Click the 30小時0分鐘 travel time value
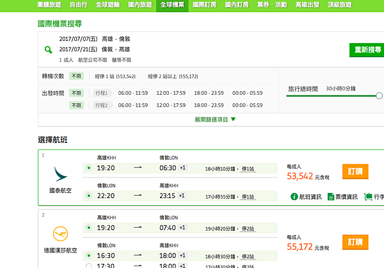384x268 pixels. click(x=340, y=88)
